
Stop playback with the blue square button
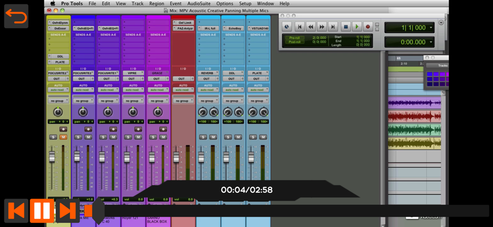pyautogui.click(x=346, y=27)
